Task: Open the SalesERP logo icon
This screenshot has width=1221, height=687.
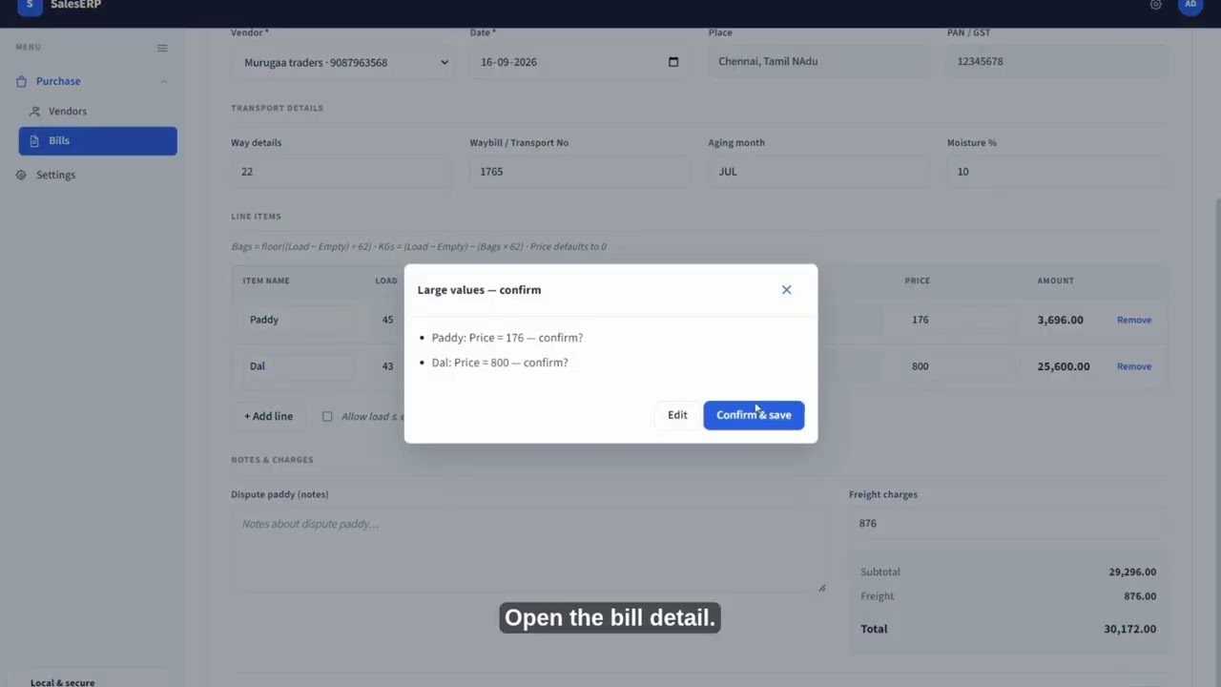Action: pos(31,6)
